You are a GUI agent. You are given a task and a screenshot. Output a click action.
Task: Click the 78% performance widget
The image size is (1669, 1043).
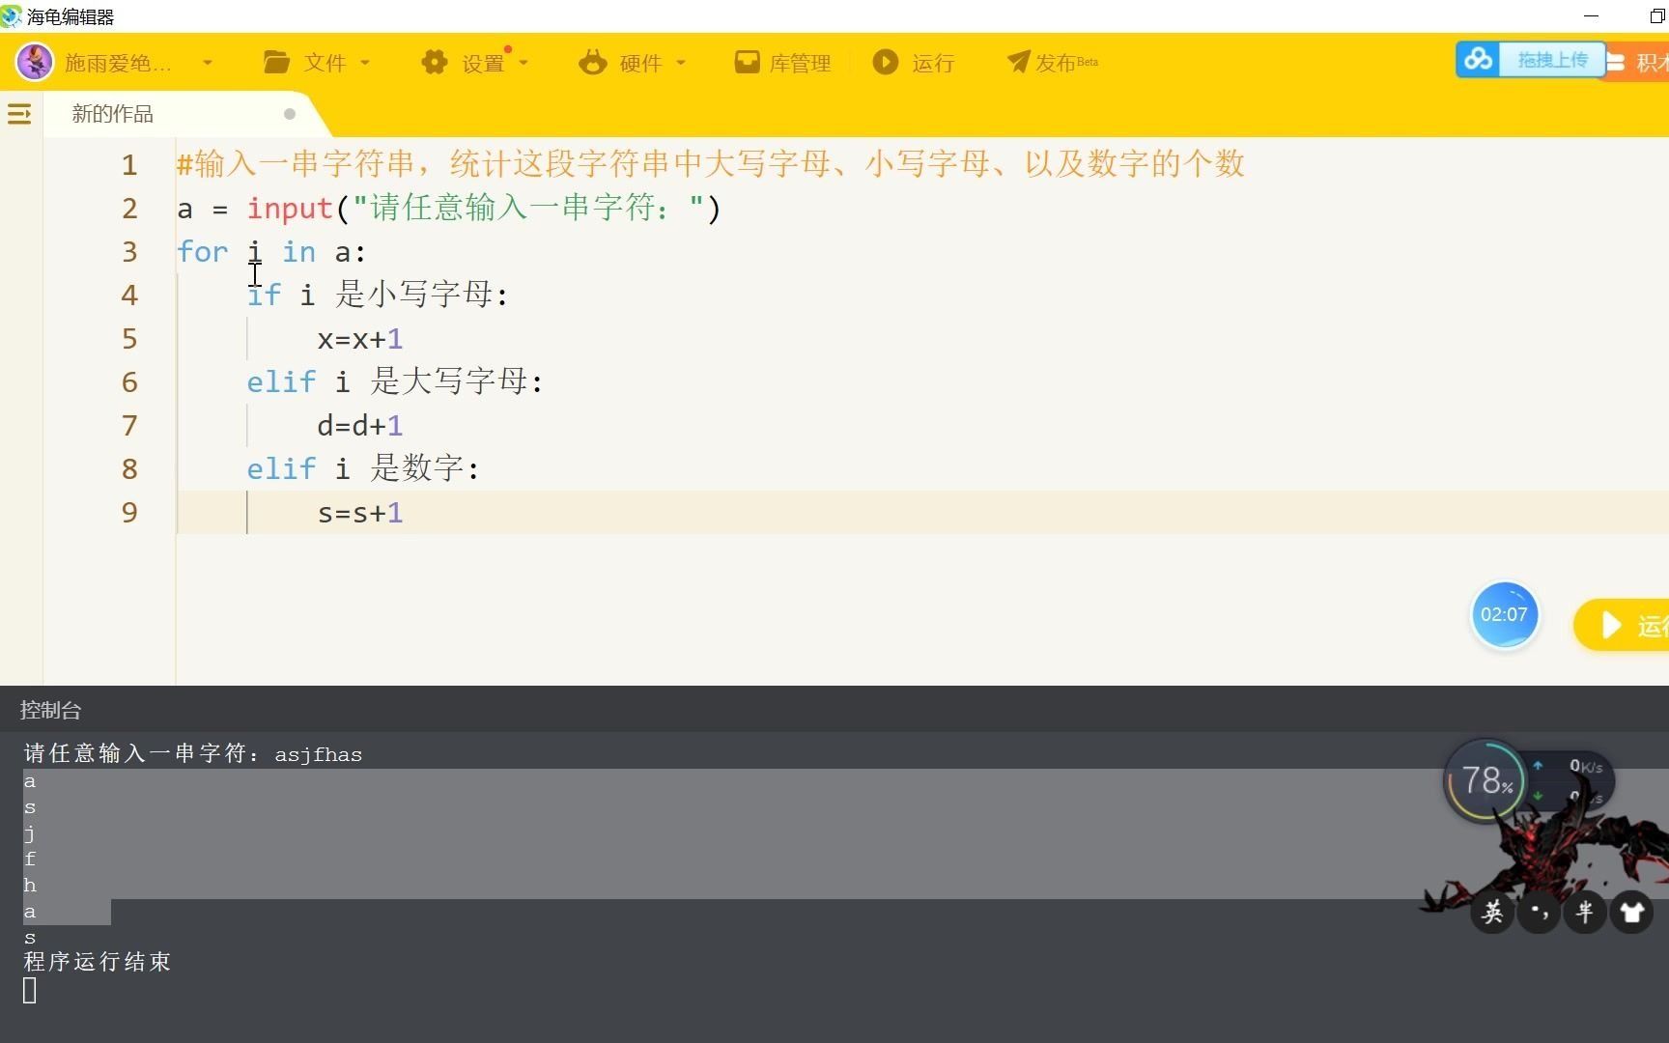pyautogui.click(x=1485, y=780)
